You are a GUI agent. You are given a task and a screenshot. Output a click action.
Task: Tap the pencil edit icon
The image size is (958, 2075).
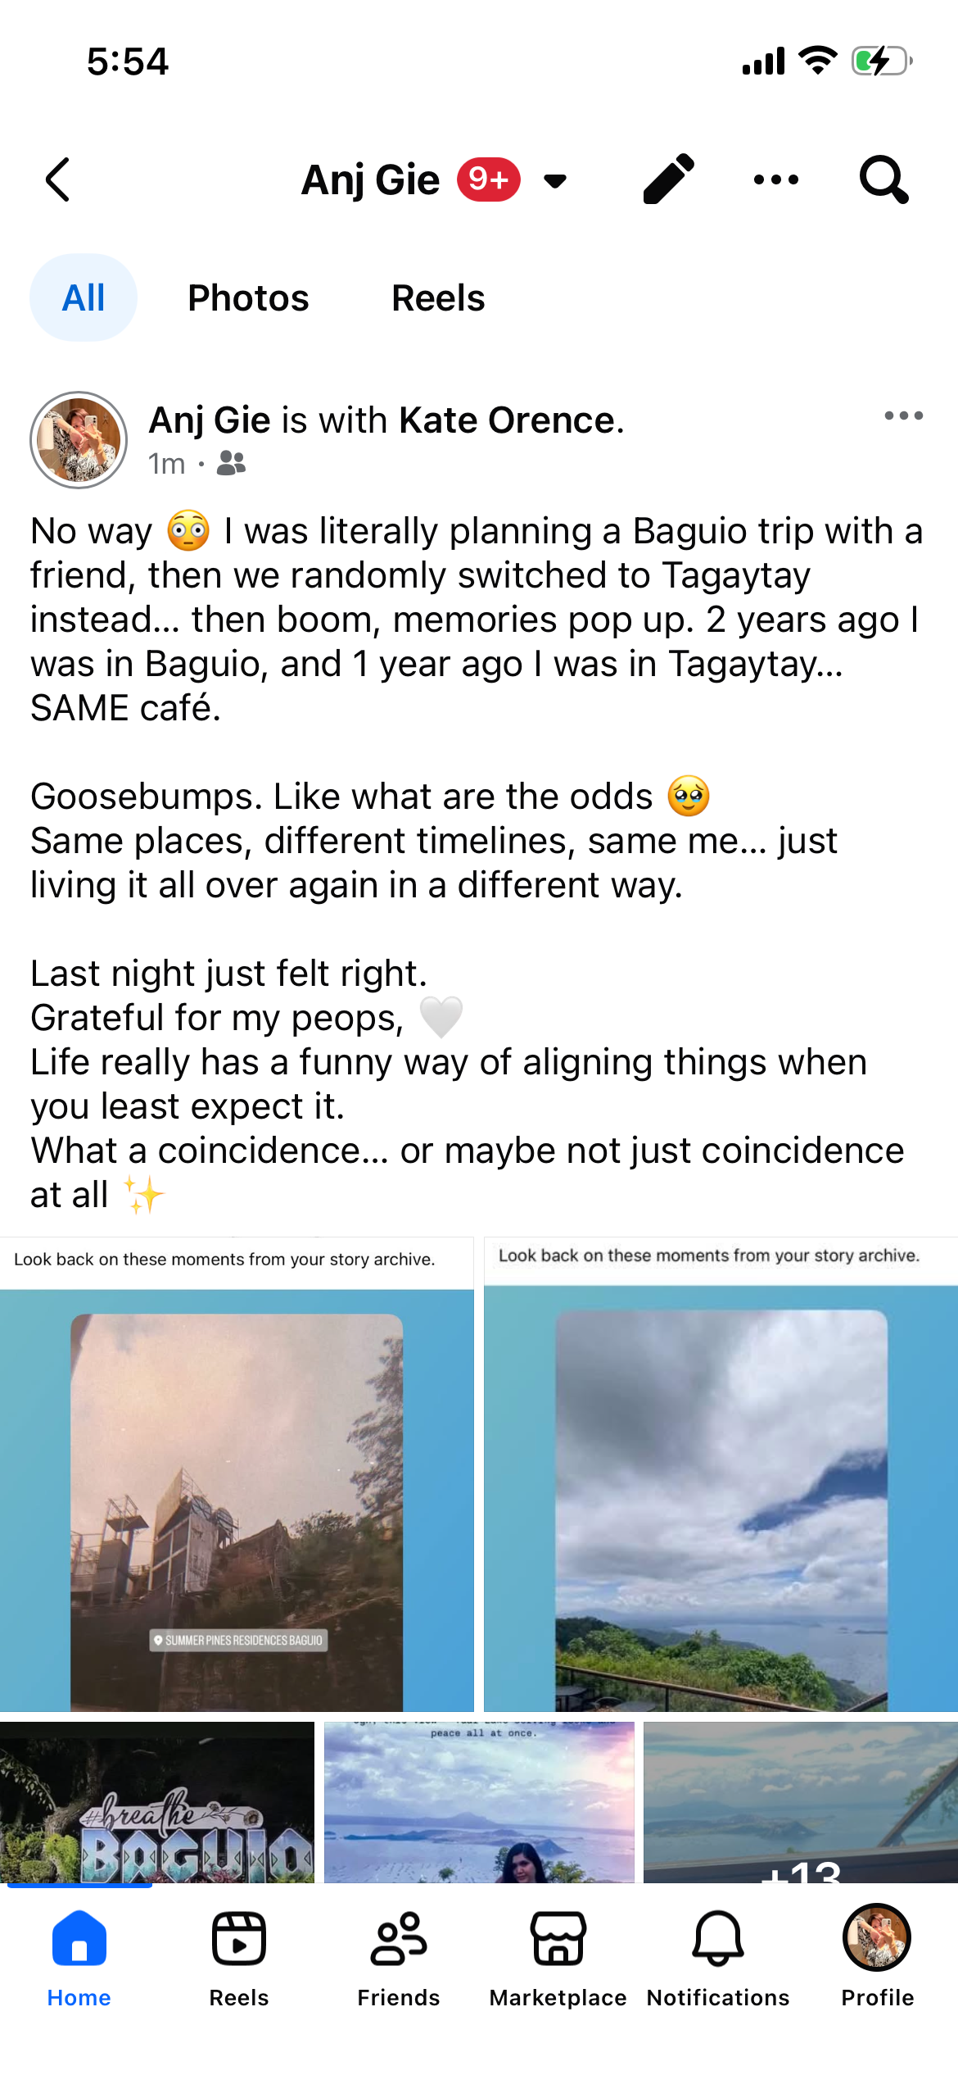tap(669, 179)
